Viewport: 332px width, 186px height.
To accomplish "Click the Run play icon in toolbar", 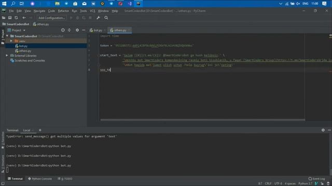I will point(71,18).
